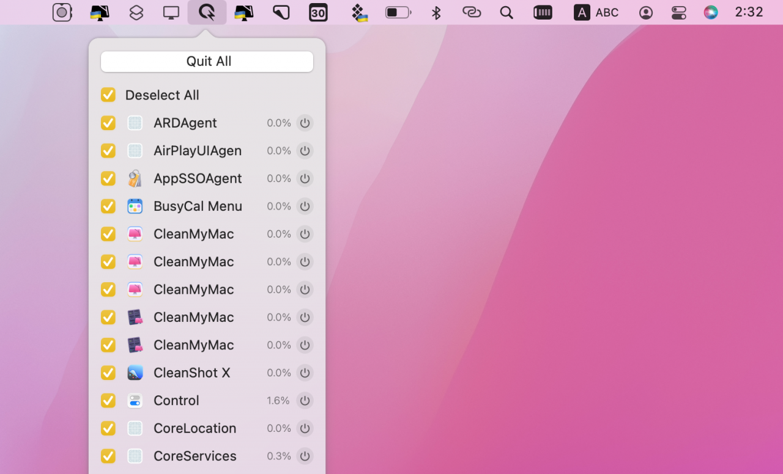
Task: Select the "CleanShot X" name in the list
Action: tap(191, 373)
